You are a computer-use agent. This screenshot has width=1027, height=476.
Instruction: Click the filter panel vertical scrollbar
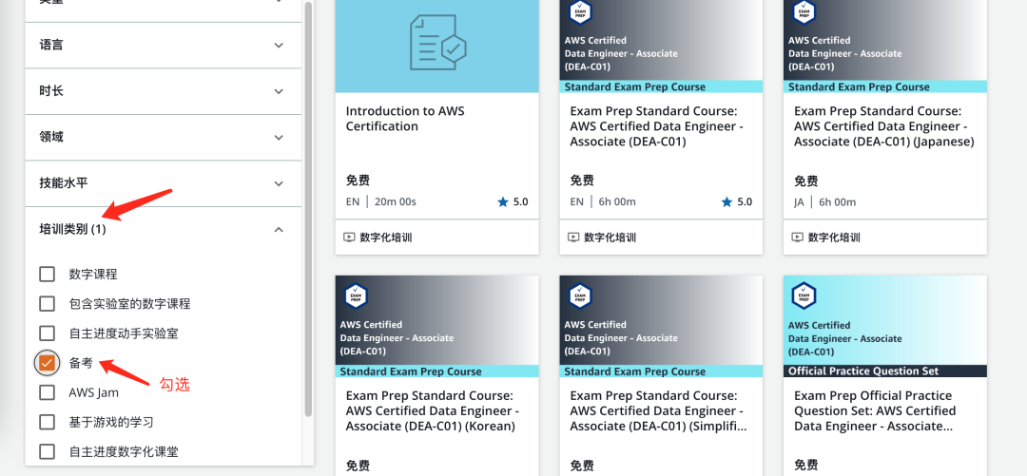tap(308, 210)
